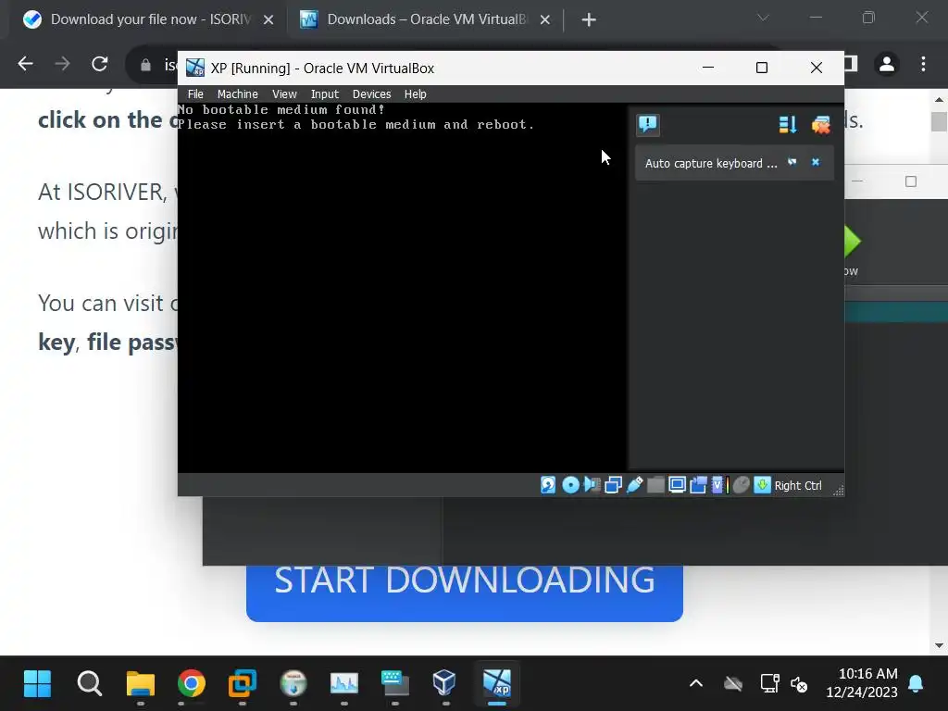The height and width of the screenshot is (711, 948).
Task: Click the mouse integration indicator in status bar
Action: coord(742,485)
